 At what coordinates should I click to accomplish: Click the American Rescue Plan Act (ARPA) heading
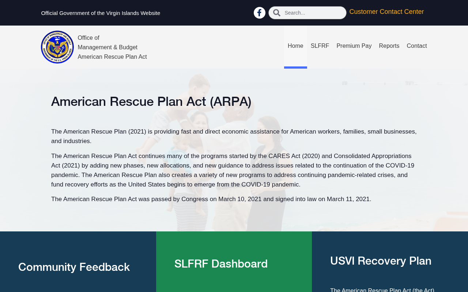151,101
